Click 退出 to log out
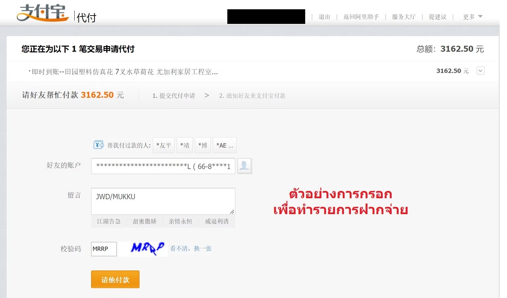 click(324, 17)
